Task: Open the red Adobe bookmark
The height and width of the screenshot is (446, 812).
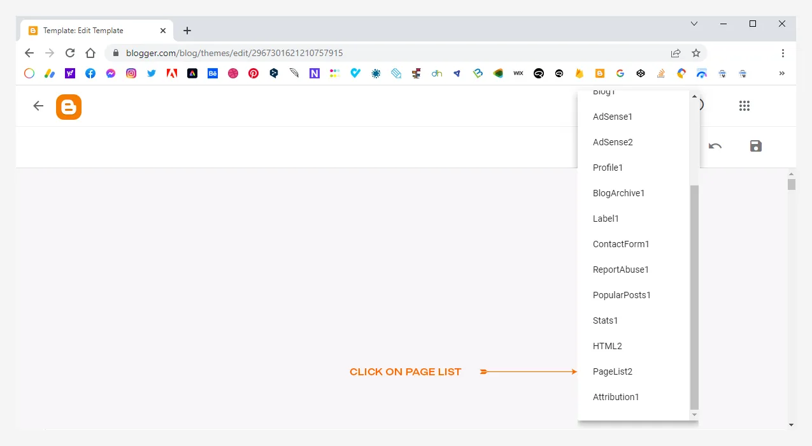Action: [172, 73]
